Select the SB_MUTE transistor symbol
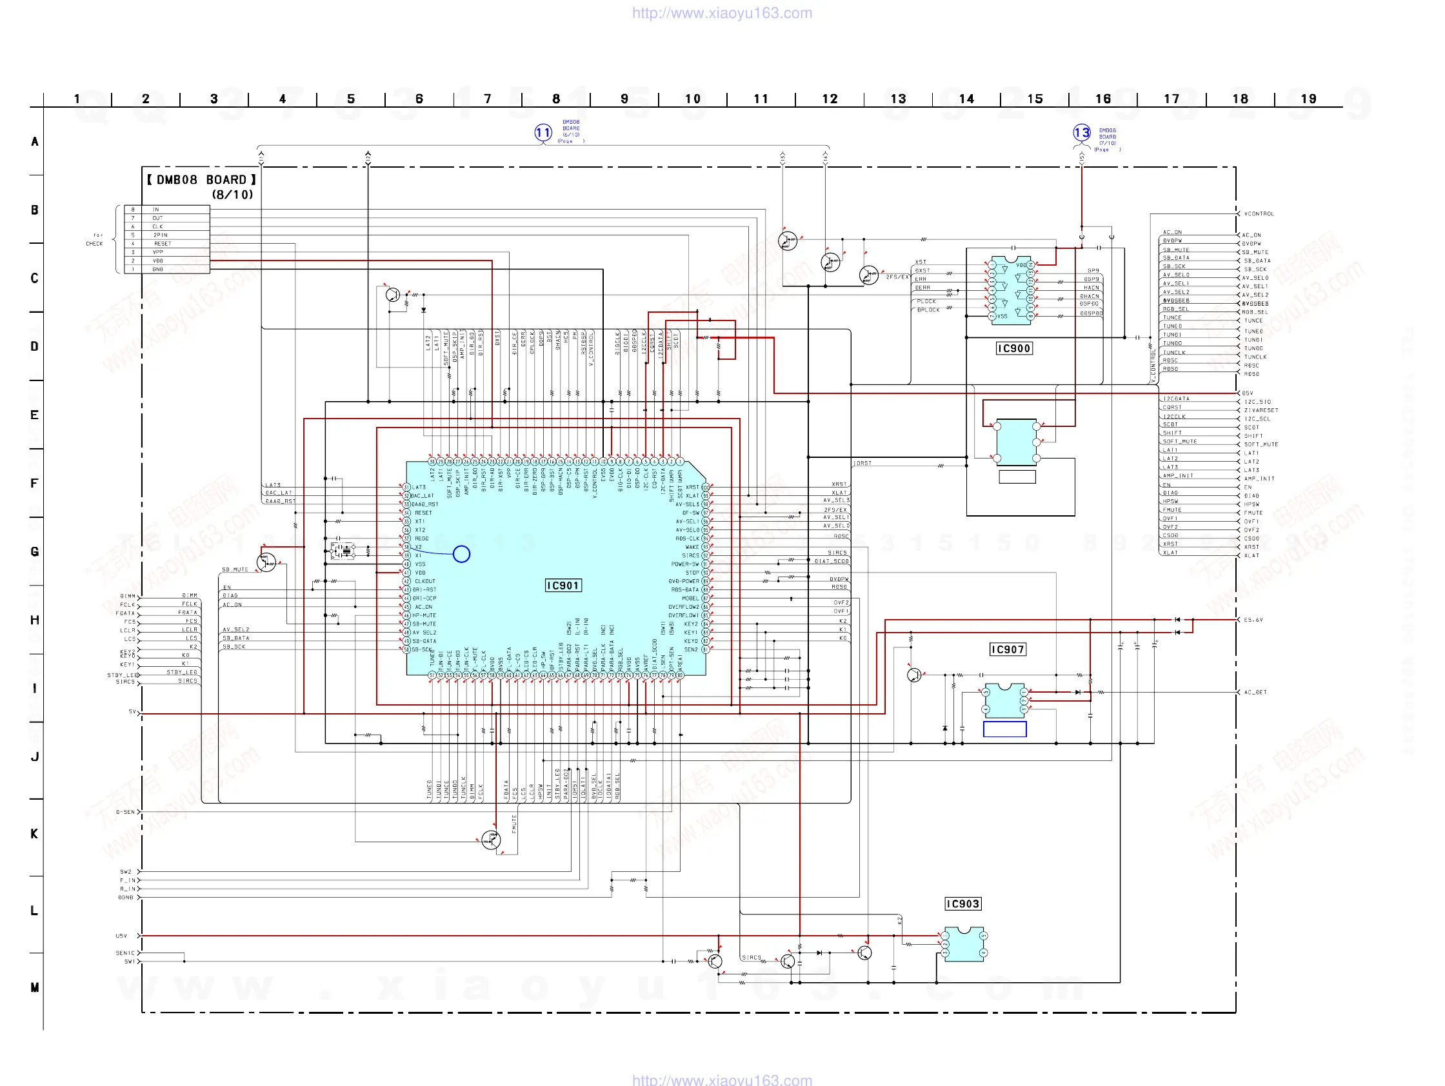The width and height of the screenshot is (1445, 1086). 266,562
